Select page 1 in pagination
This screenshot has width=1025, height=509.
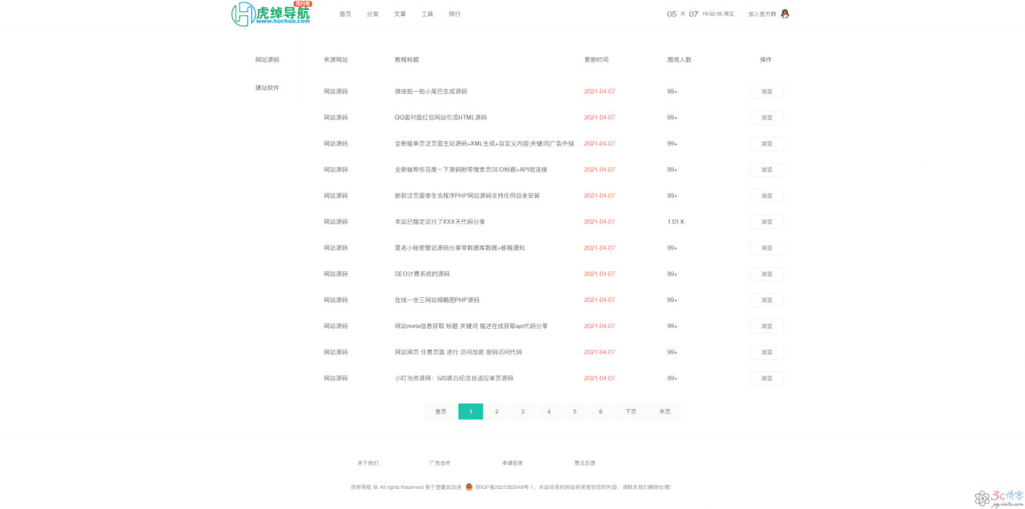tap(471, 412)
